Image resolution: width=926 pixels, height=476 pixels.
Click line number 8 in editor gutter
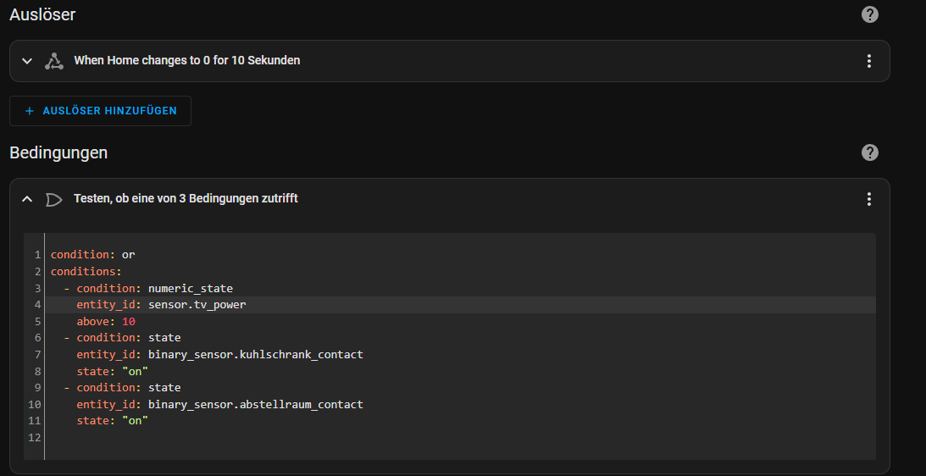[38, 372]
